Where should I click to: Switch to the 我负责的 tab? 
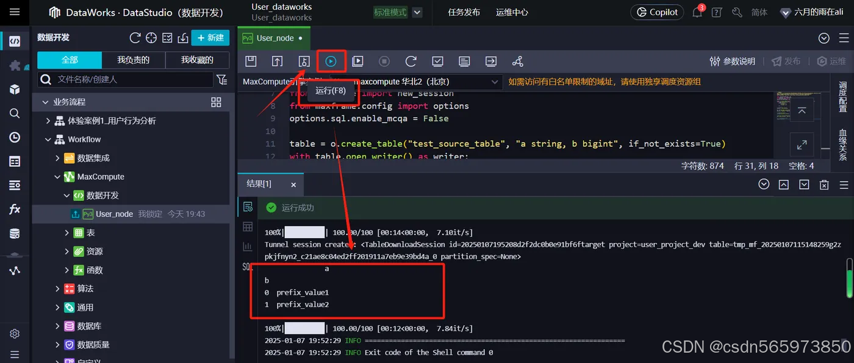134,60
